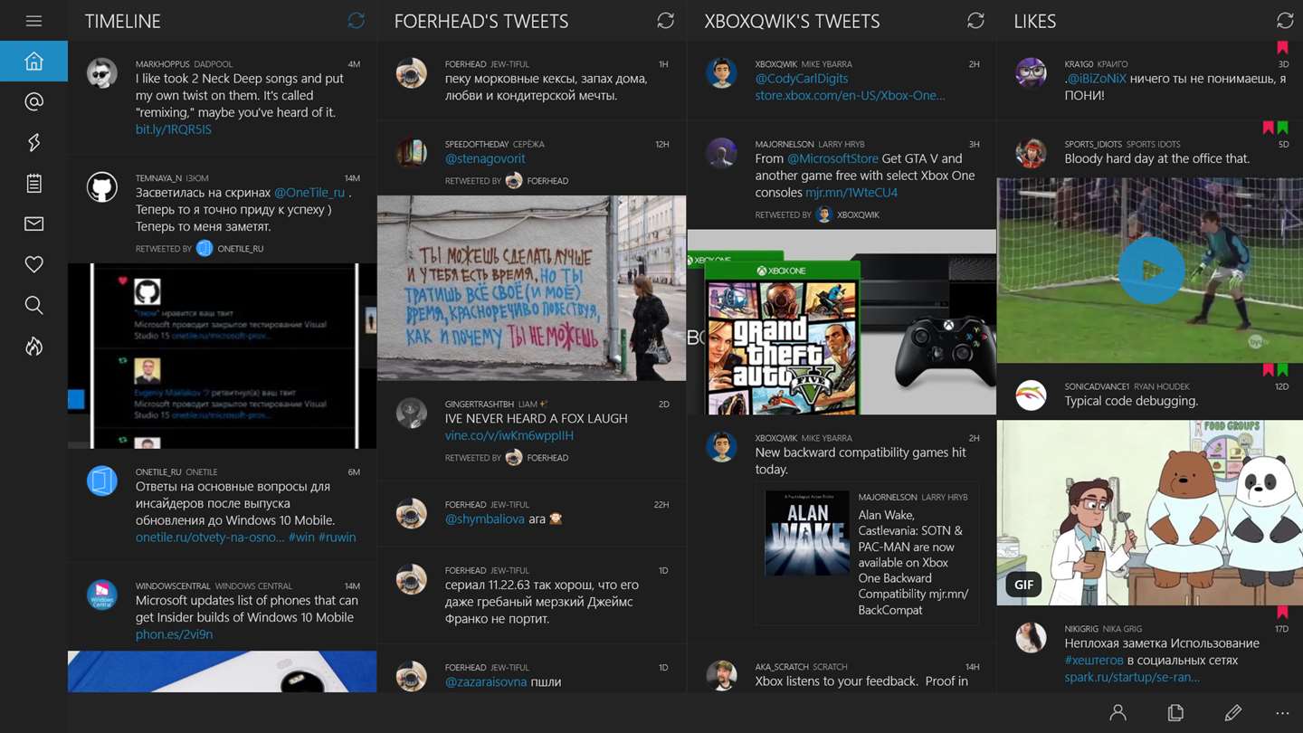Refresh the Likes column
The image size is (1303, 733).
coord(1285,20)
